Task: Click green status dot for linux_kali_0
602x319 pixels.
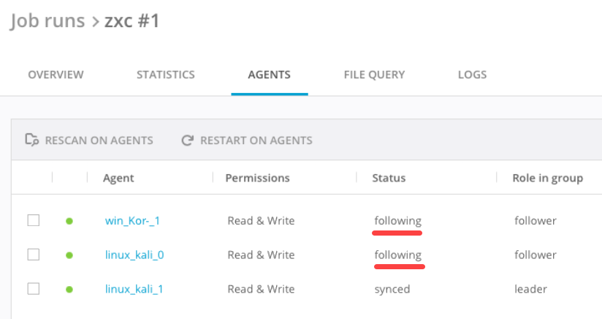Action: 69,255
